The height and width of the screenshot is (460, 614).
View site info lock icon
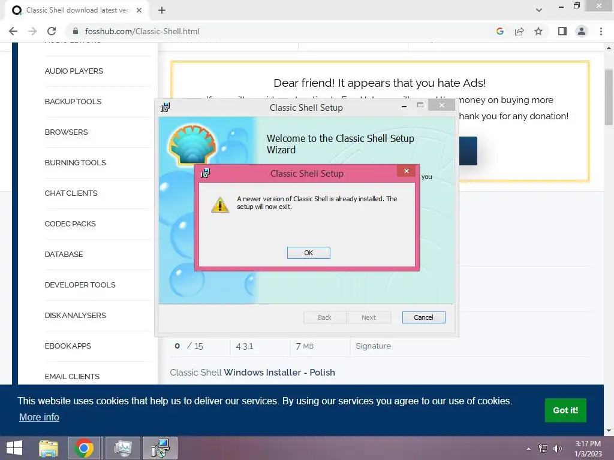(x=76, y=31)
